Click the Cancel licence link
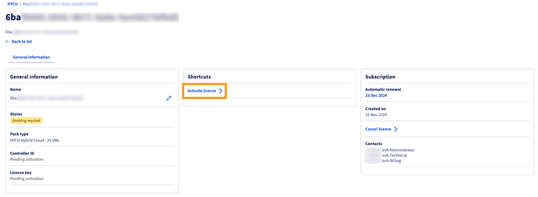This screenshot has height=197, width=538. click(x=378, y=129)
